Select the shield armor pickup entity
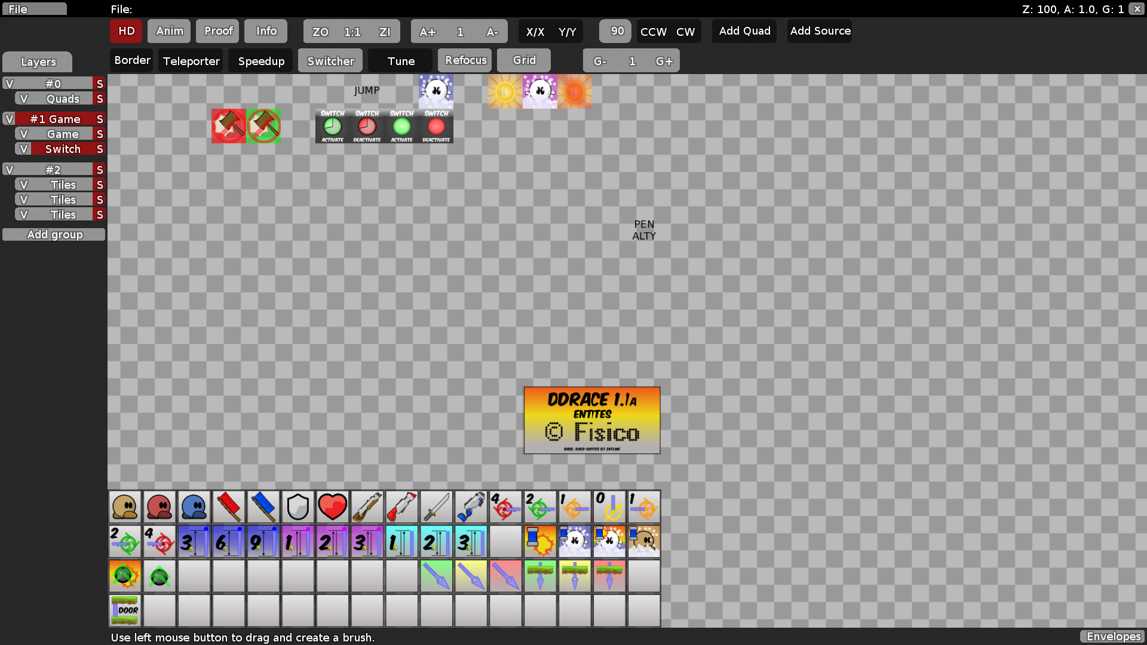The image size is (1147, 645). point(298,507)
